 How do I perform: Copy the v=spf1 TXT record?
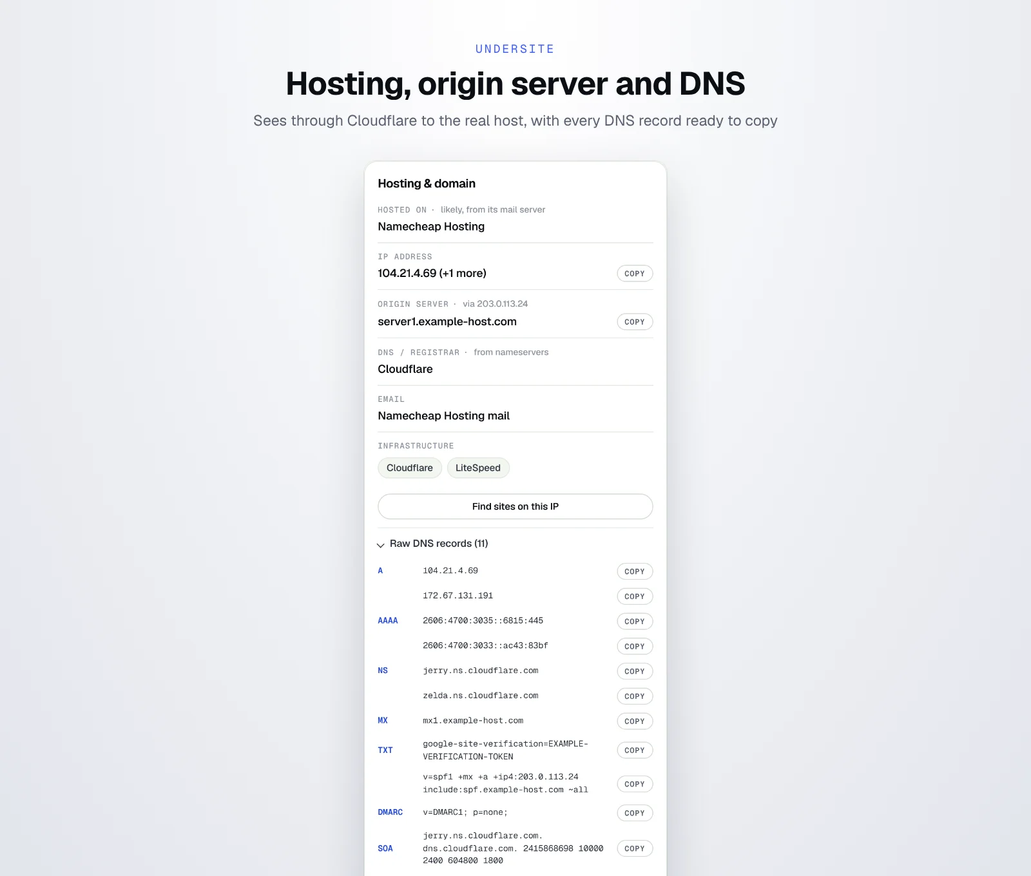635,784
